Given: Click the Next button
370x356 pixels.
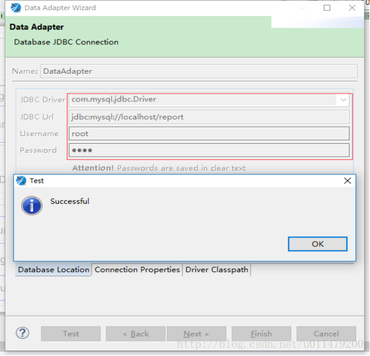Looking at the screenshot, I should click(196, 334).
